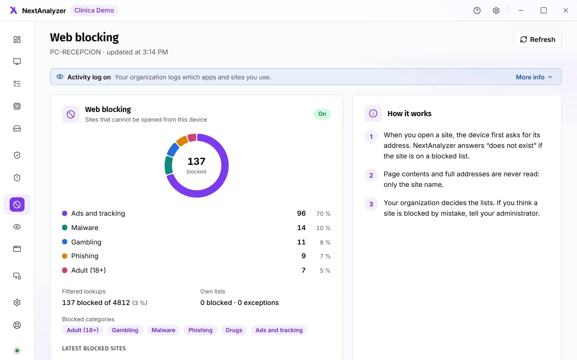Open the processor chip icon in sidebar
The image size is (577, 360).
[17, 106]
